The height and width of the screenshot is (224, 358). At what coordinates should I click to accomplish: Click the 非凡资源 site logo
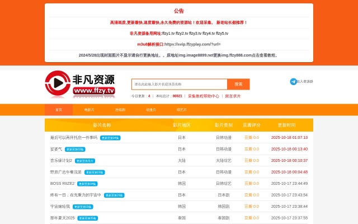[x=80, y=84]
